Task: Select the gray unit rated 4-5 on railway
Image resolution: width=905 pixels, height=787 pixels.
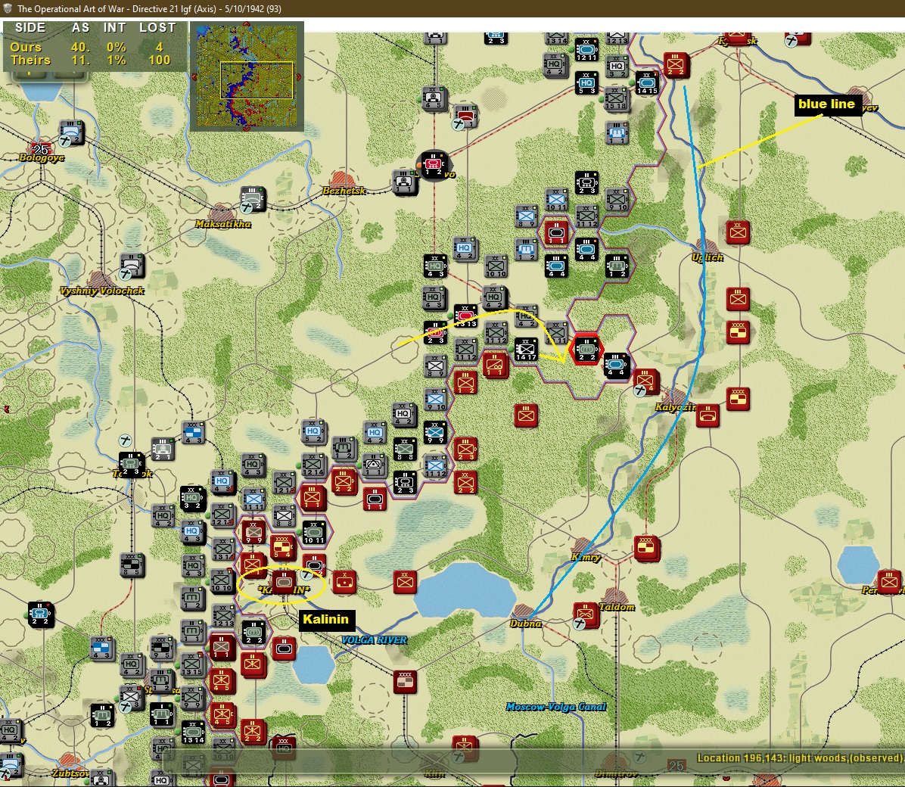Action: point(434,98)
